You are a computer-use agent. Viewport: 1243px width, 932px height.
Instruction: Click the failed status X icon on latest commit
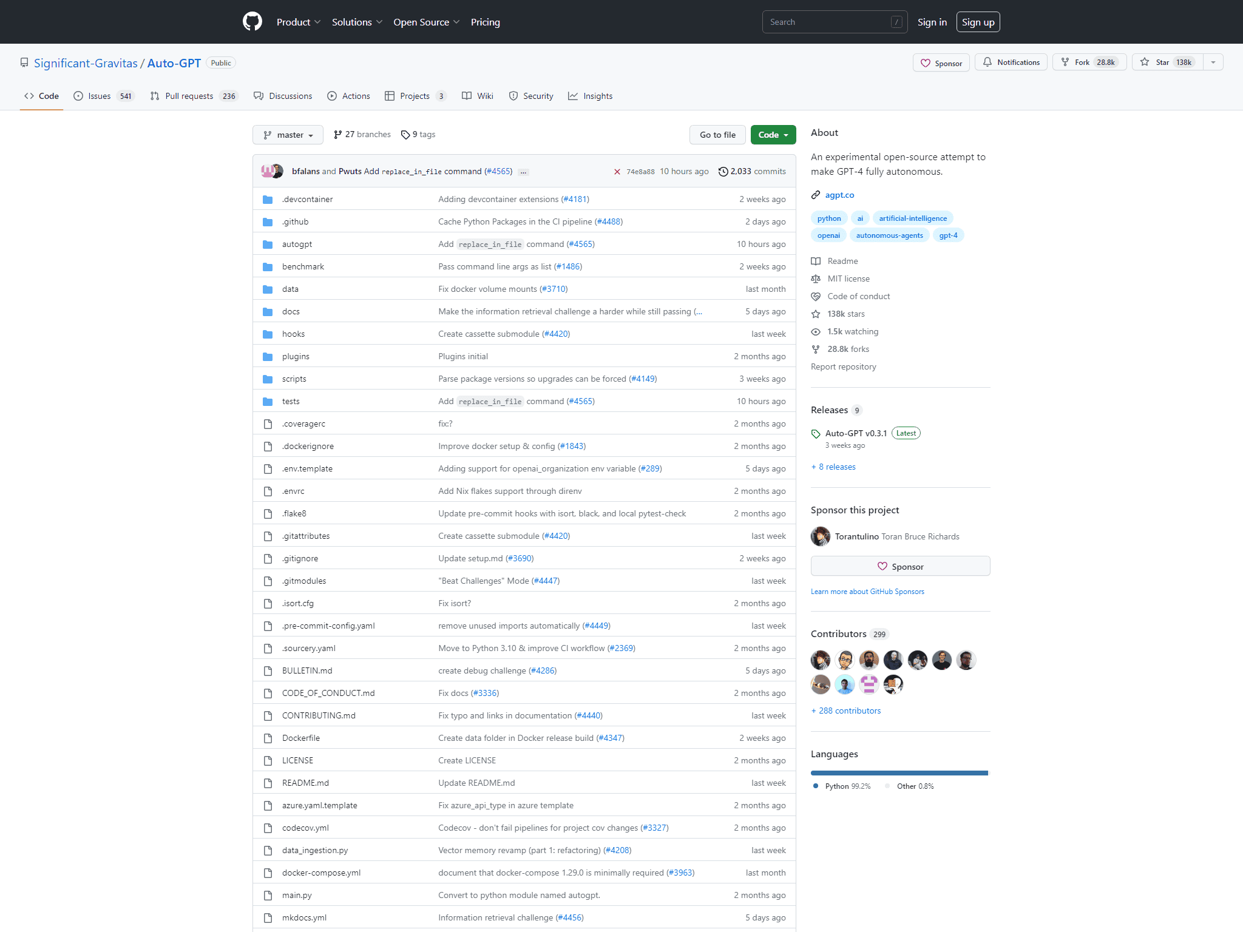(x=617, y=172)
